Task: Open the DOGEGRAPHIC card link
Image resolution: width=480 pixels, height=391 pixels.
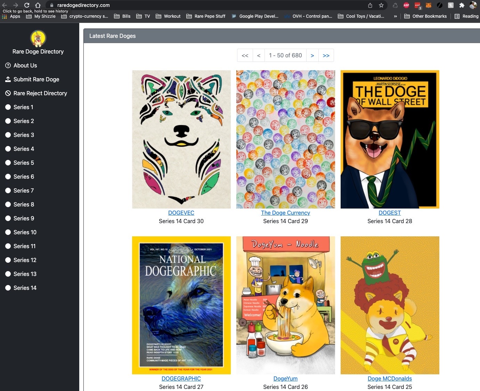Action: click(x=181, y=378)
